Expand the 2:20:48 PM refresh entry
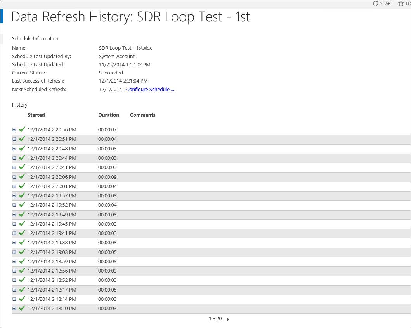This screenshot has width=411, height=328. pos(14,149)
